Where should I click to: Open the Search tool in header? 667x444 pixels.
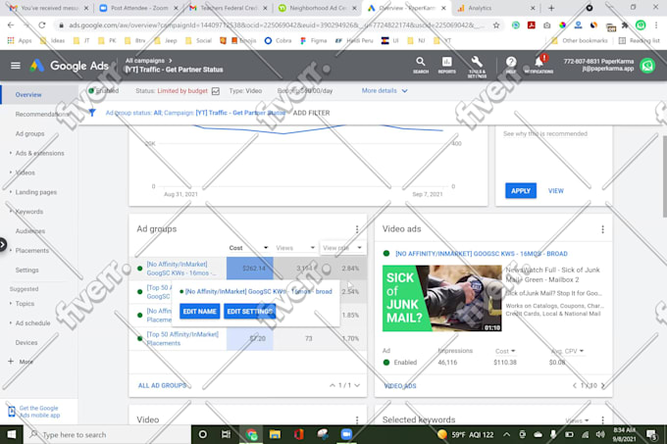coord(420,66)
